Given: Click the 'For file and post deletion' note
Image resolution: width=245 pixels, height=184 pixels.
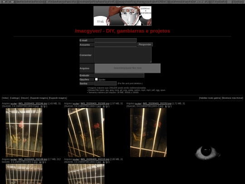Looking at the screenshot, I should click(x=130, y=84).
